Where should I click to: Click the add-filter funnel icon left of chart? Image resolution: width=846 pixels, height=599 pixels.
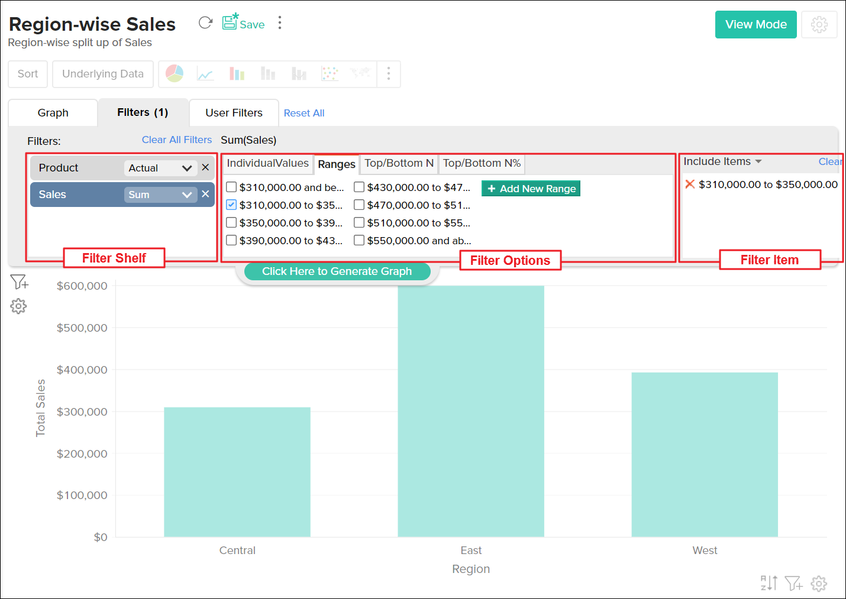(x=19, y=282)
